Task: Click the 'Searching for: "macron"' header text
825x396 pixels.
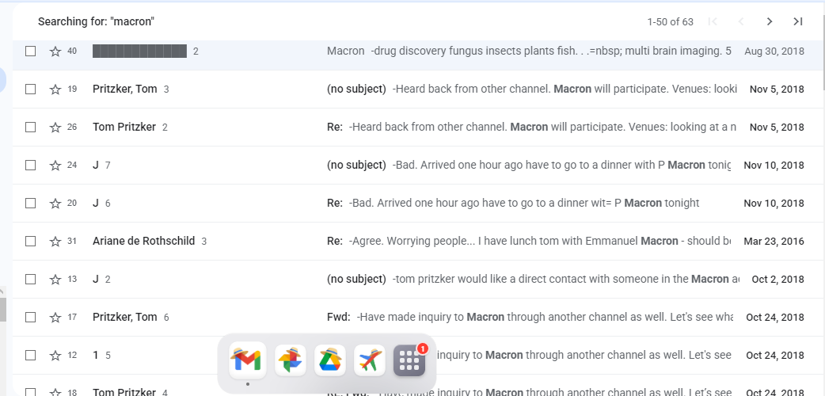Action: click(x=96, y=21)
